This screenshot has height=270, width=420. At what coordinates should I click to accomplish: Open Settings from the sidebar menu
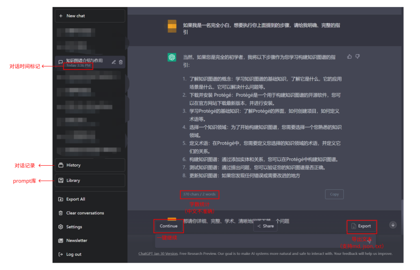point(61,227)
